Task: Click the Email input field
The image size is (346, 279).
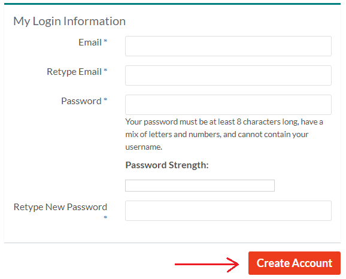Action: 228,46
